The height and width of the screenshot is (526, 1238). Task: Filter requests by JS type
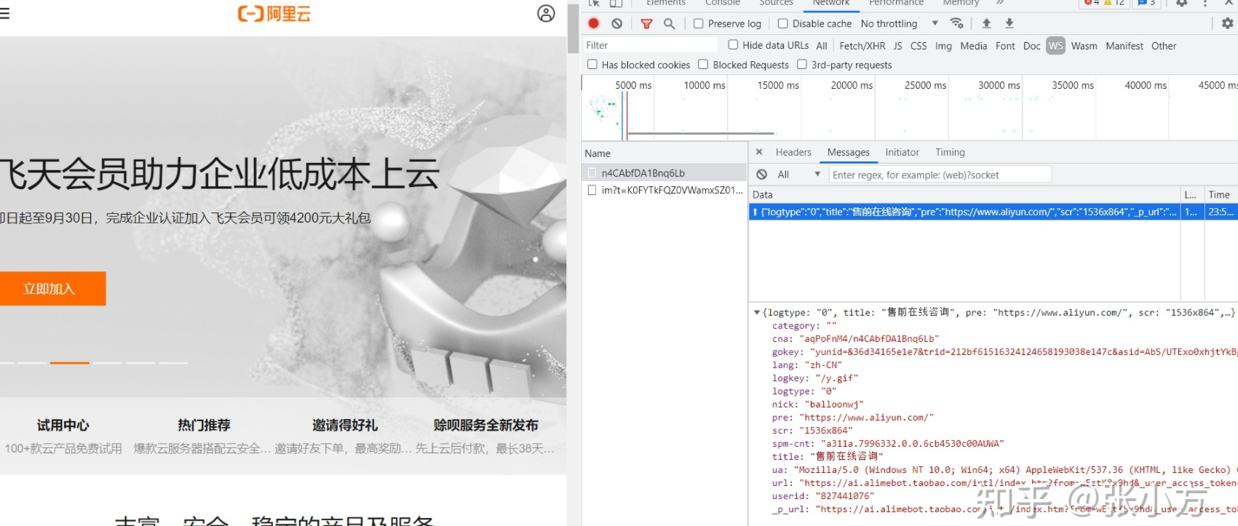tap(898, 46)
